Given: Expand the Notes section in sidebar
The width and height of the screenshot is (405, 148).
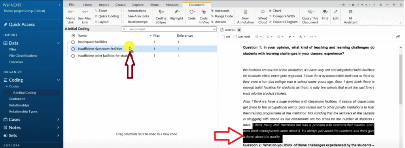Looking at the screenshot, I should point(59,127).
